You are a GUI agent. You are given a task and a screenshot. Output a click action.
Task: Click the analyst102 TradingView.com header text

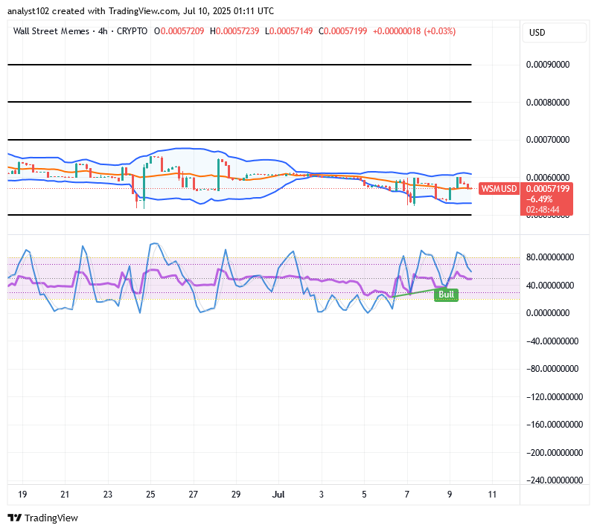[x=141, y=11]
